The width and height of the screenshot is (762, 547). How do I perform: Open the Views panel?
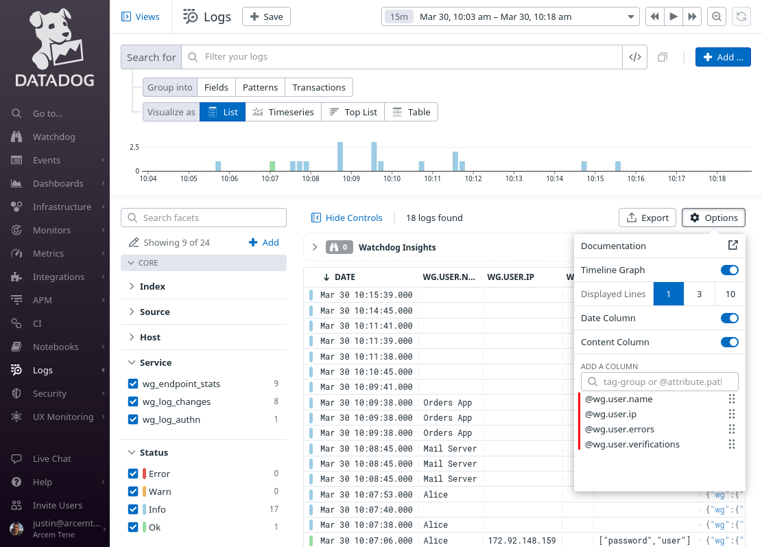pyautogui.click(x=140, y=16)
